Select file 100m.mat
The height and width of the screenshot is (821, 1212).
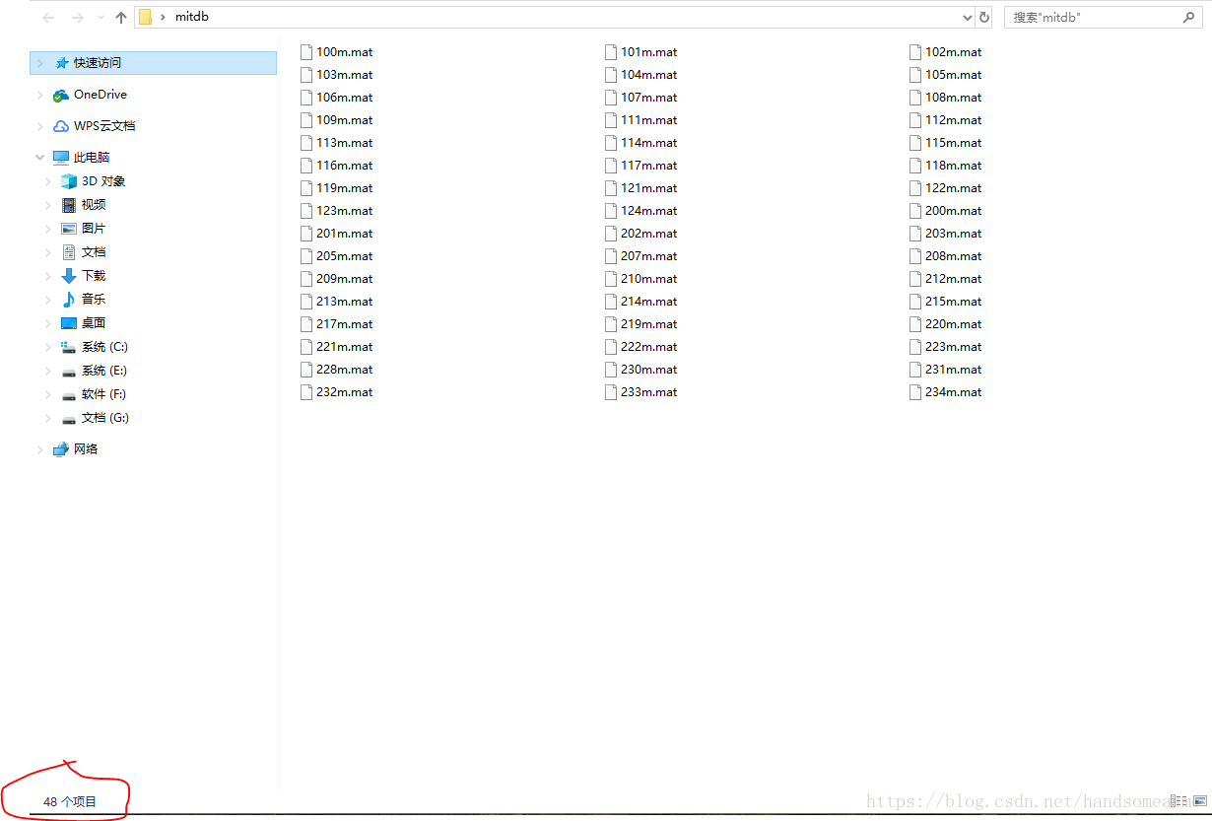pyautogui.click(x=345, y=52)
